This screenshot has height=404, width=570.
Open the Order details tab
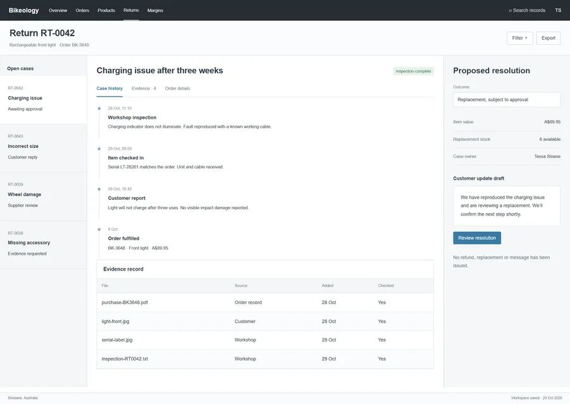click(177, 89)
